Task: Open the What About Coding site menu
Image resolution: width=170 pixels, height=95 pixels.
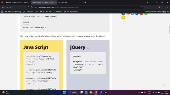Action: point(13,12)
